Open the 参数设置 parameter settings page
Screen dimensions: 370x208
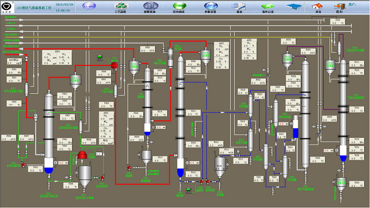(x=210, y=7)
